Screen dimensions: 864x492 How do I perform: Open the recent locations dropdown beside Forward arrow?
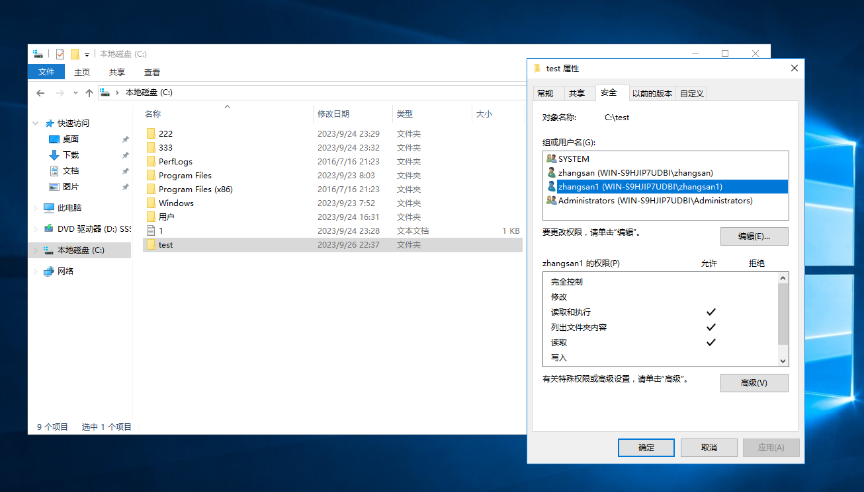coord(75,93)
